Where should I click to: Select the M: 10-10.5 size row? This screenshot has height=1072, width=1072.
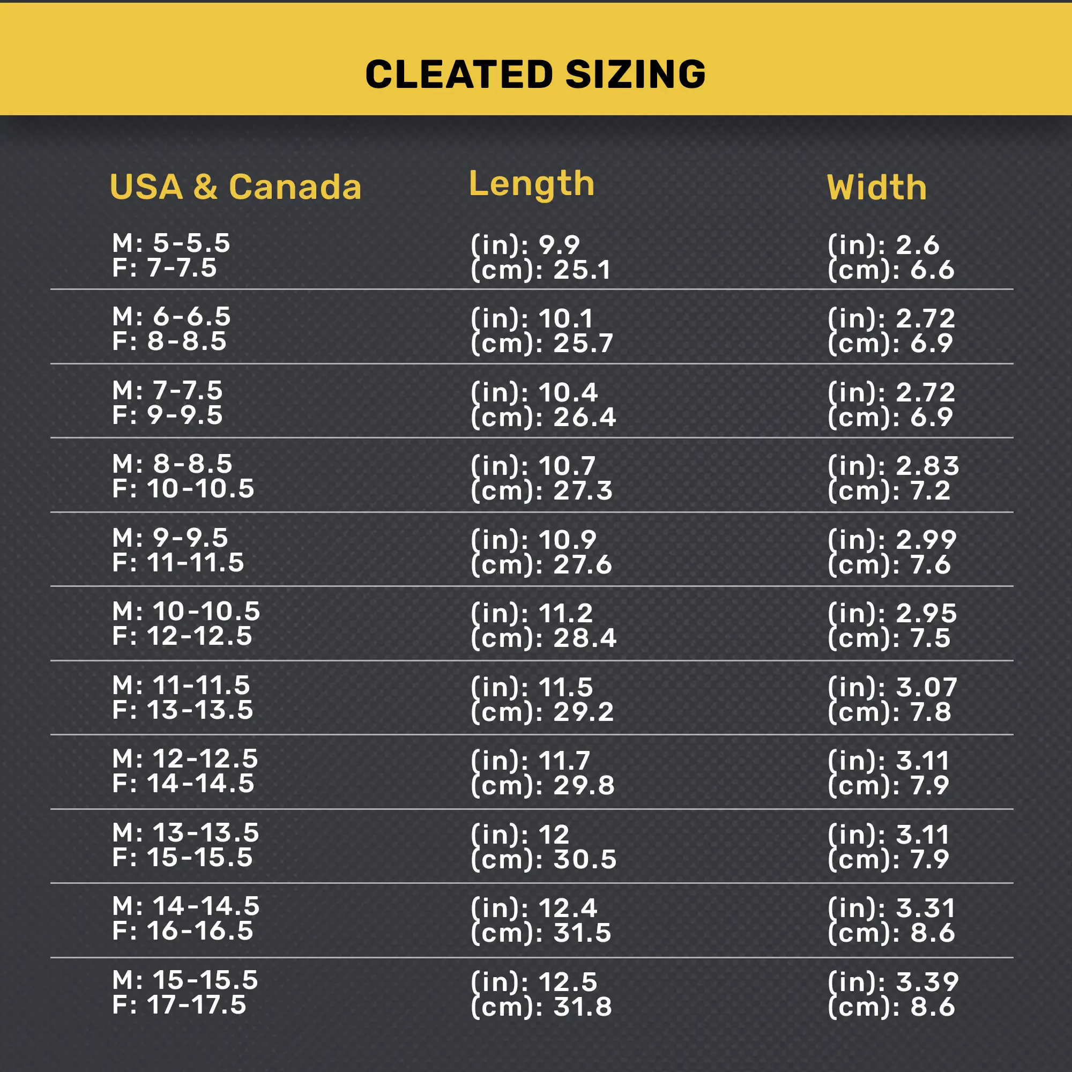(186, 612)
